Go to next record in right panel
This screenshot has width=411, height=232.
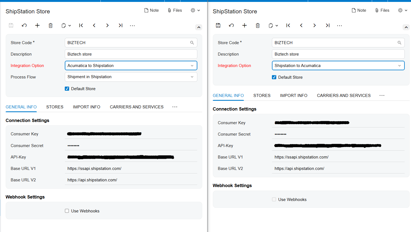coord(315,25)
